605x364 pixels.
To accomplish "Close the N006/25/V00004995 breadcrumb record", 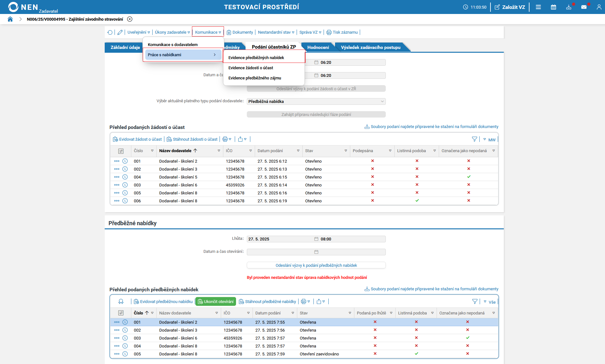I will [130, 19].
